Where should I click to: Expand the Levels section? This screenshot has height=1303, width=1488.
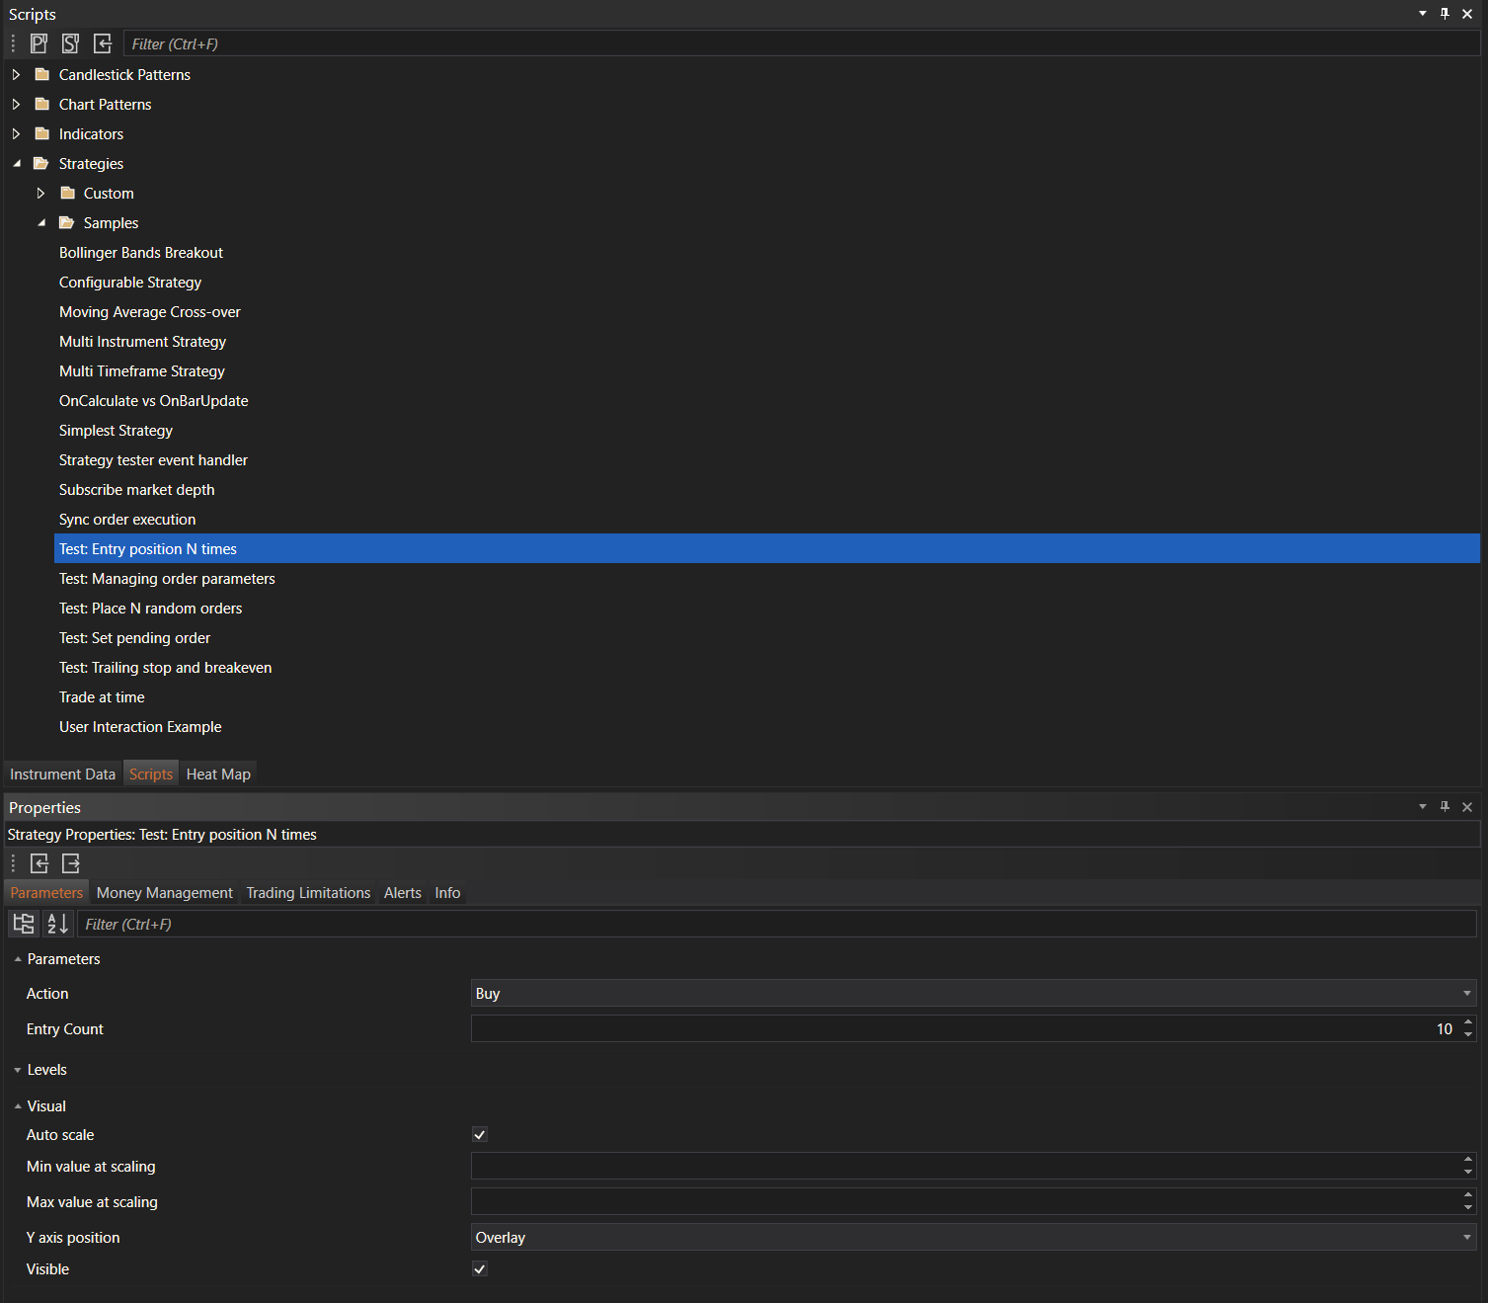[x=18, y=1070]
